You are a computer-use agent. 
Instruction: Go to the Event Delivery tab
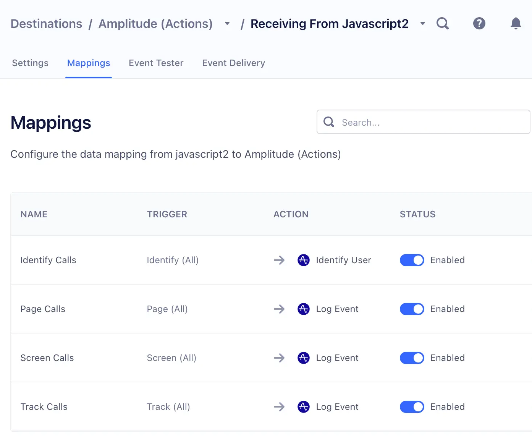pyautogui.click(x=234, y=63)
